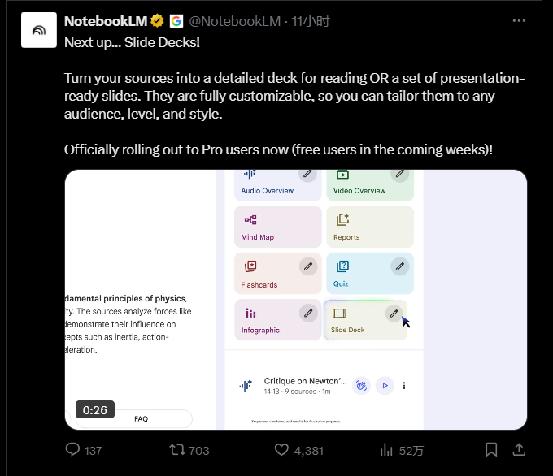View post analytics bar-chart icon

(388, 449)
